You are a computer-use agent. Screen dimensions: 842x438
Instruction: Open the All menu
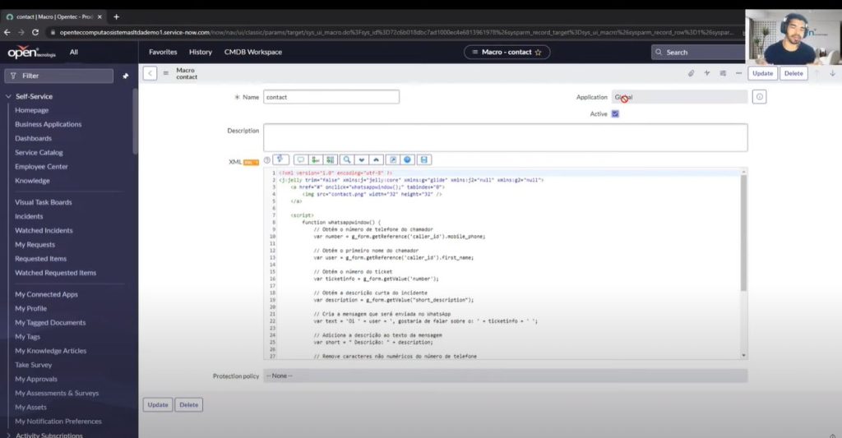(x=73, y=52)
